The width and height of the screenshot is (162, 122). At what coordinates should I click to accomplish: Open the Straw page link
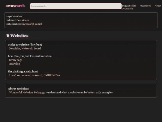(x=16, y=60)
